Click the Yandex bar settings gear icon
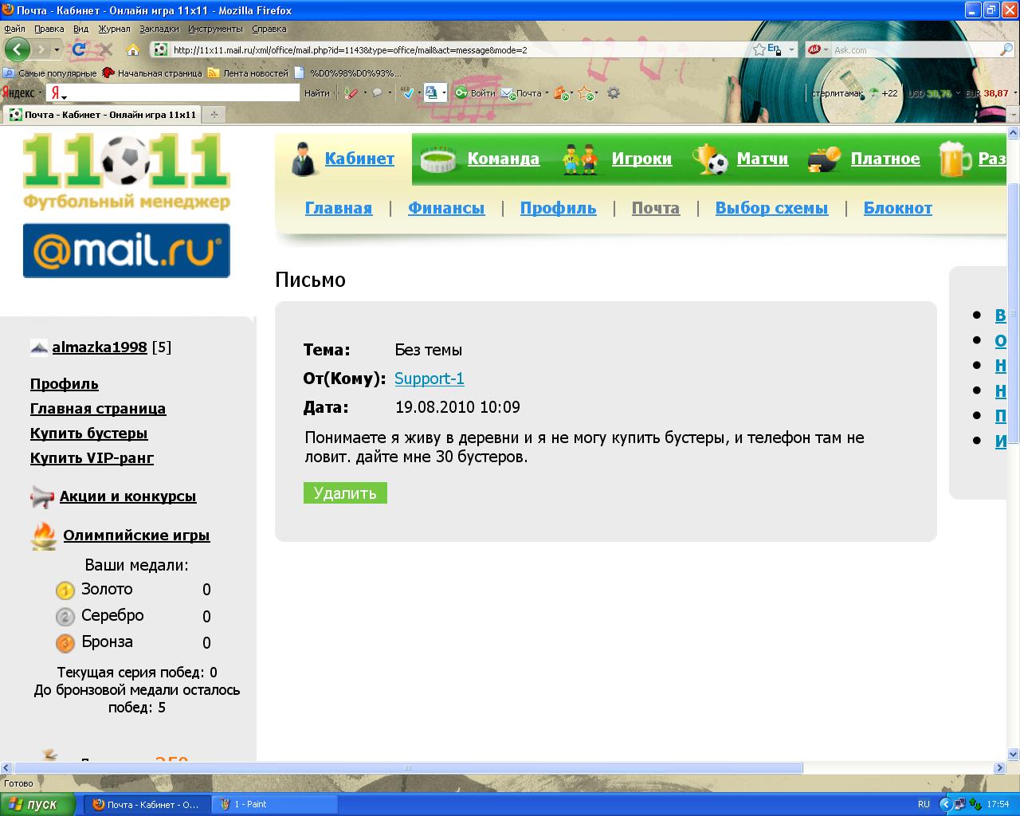This screenshot has height=816, width=1020. coord(613,93)
